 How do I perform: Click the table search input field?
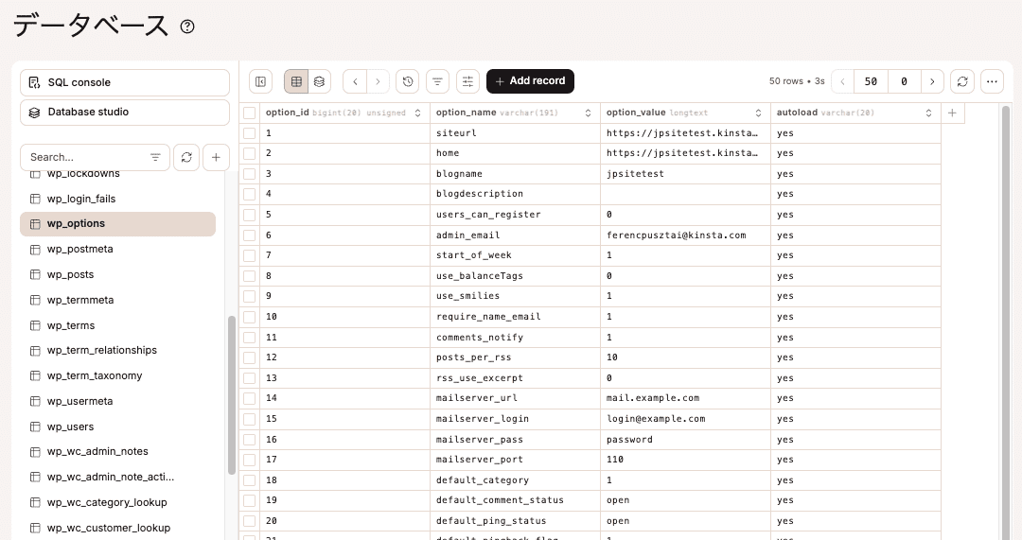tap(85, 157)
